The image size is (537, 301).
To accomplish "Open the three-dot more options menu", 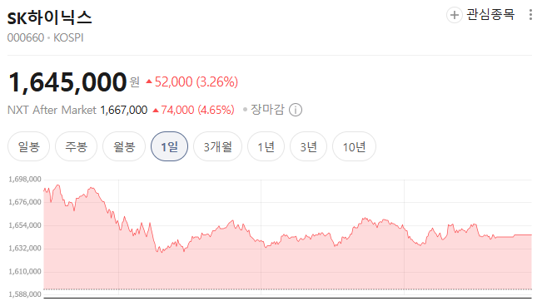I will click(530, 15).
